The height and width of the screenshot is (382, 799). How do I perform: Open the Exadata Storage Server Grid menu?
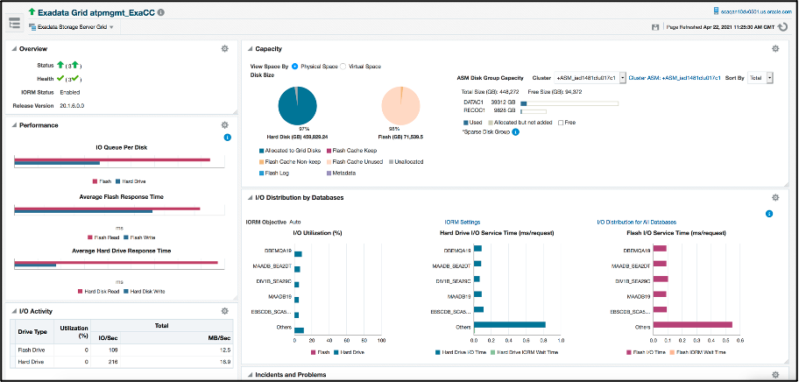pyautogui.click(x=71, y=27)
